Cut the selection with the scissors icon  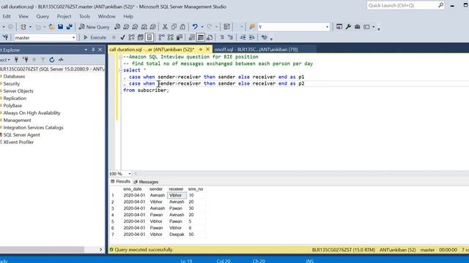(x=165, y=27)
